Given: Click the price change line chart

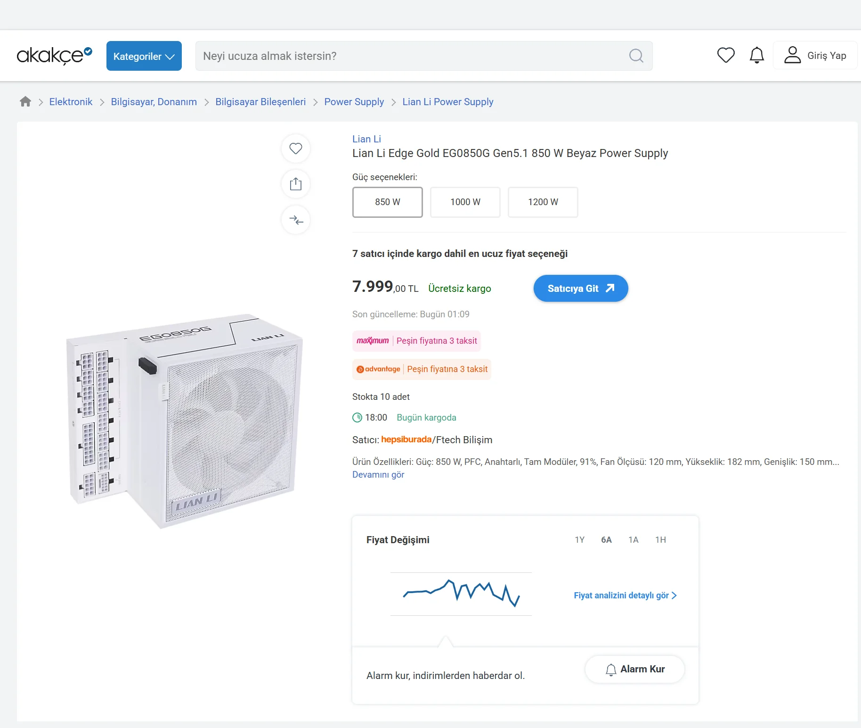Looking at the screenshot, I should point(461,594).
